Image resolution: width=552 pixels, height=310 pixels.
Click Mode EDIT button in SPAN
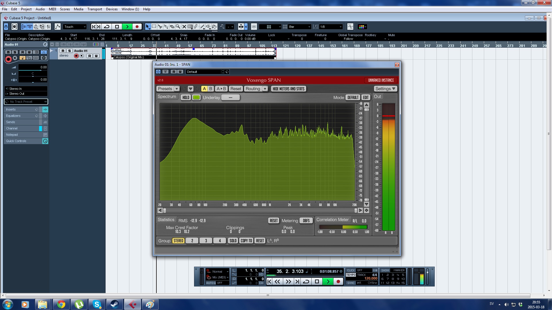pos(366,97)
